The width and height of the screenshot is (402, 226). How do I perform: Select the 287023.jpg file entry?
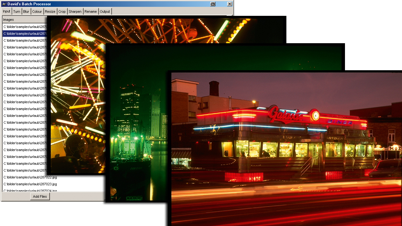(30, 184)
